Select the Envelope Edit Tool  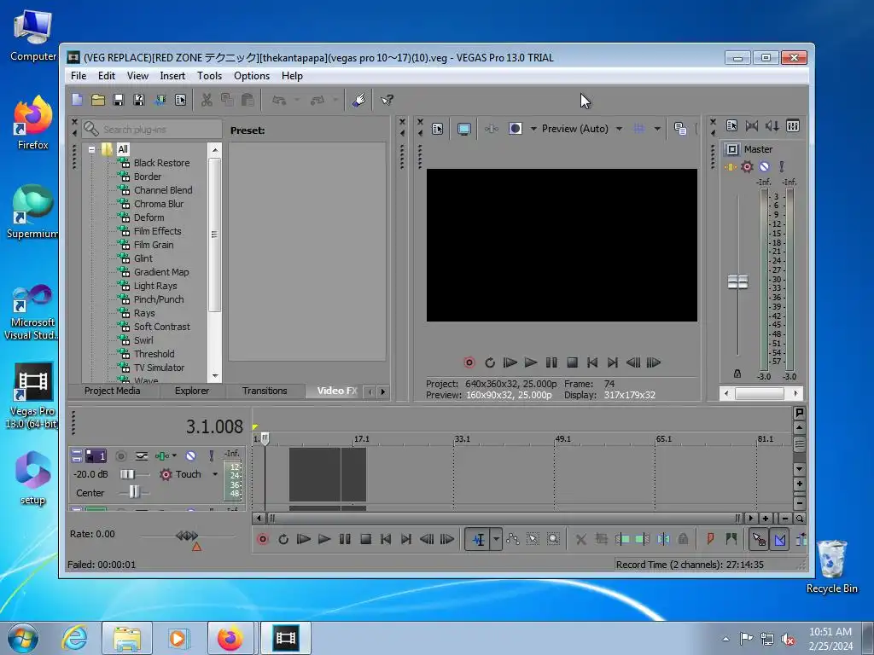(512, 539)
